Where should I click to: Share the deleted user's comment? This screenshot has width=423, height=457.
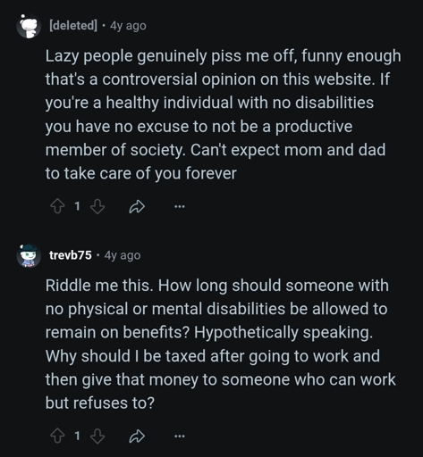pyautogui.click(x=137, y=207)
